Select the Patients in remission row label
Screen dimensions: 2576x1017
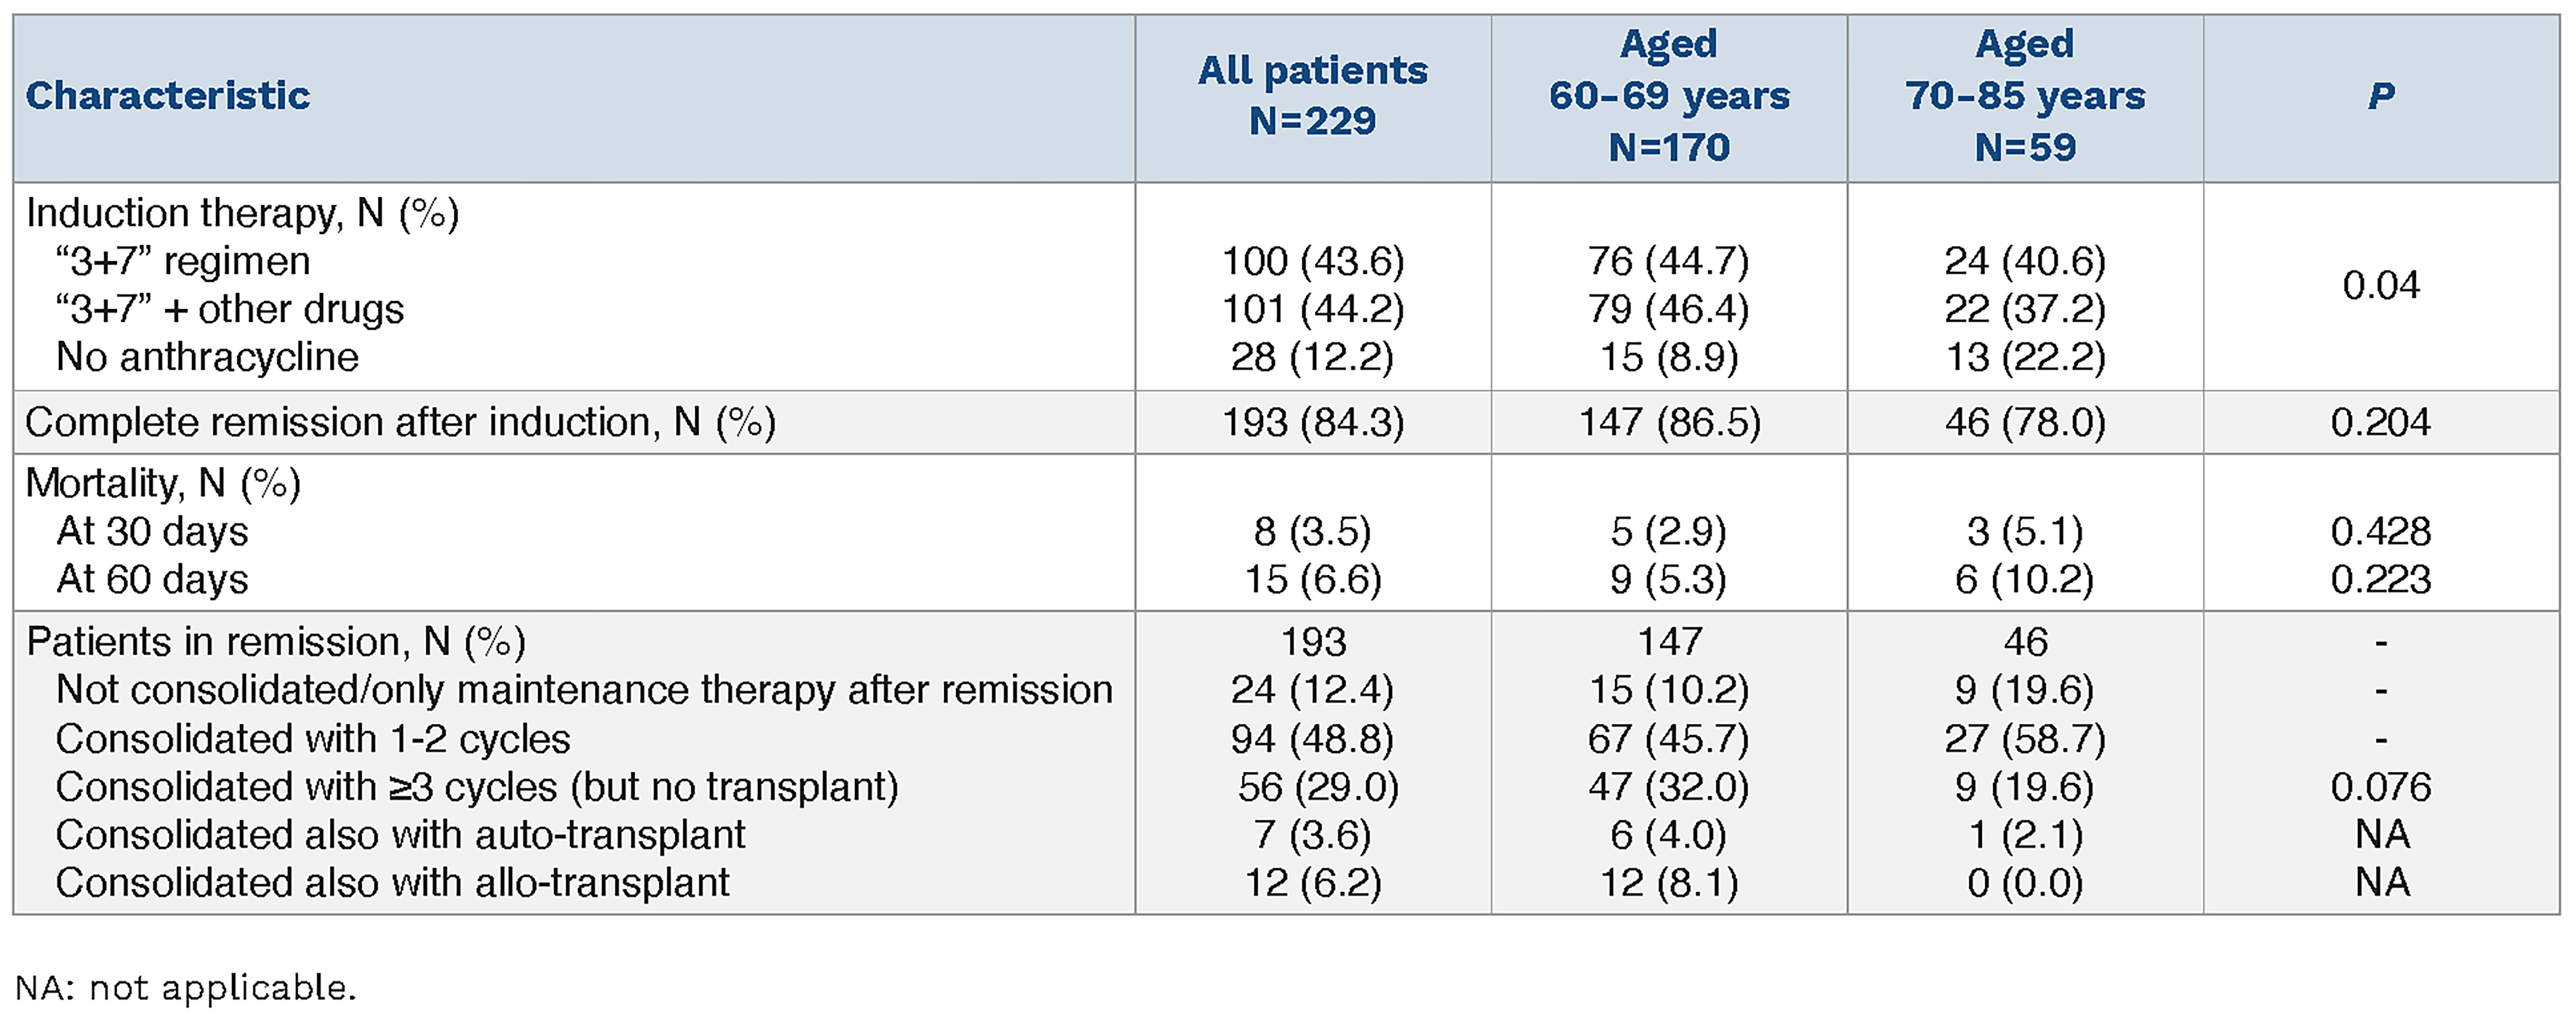pyautogui.click(x=276, y=641)
